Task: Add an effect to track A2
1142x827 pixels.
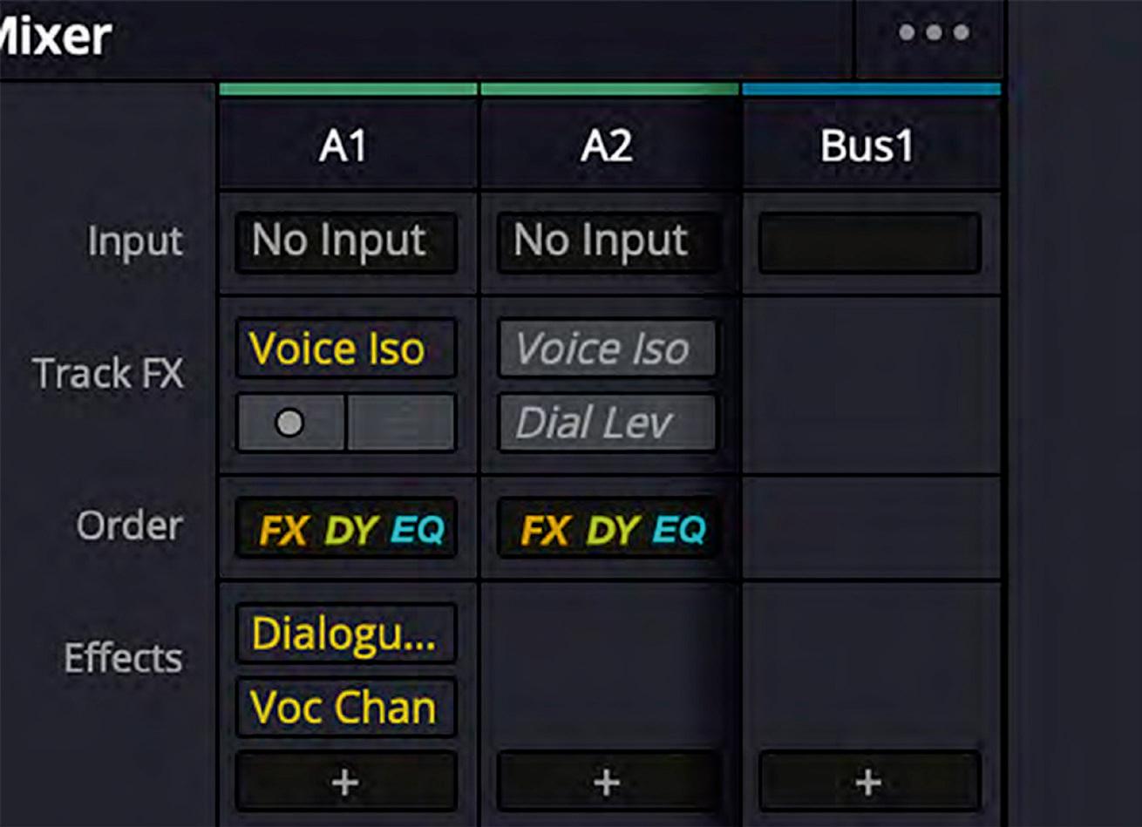Action: pyautogui.click(x=607, y=782)
